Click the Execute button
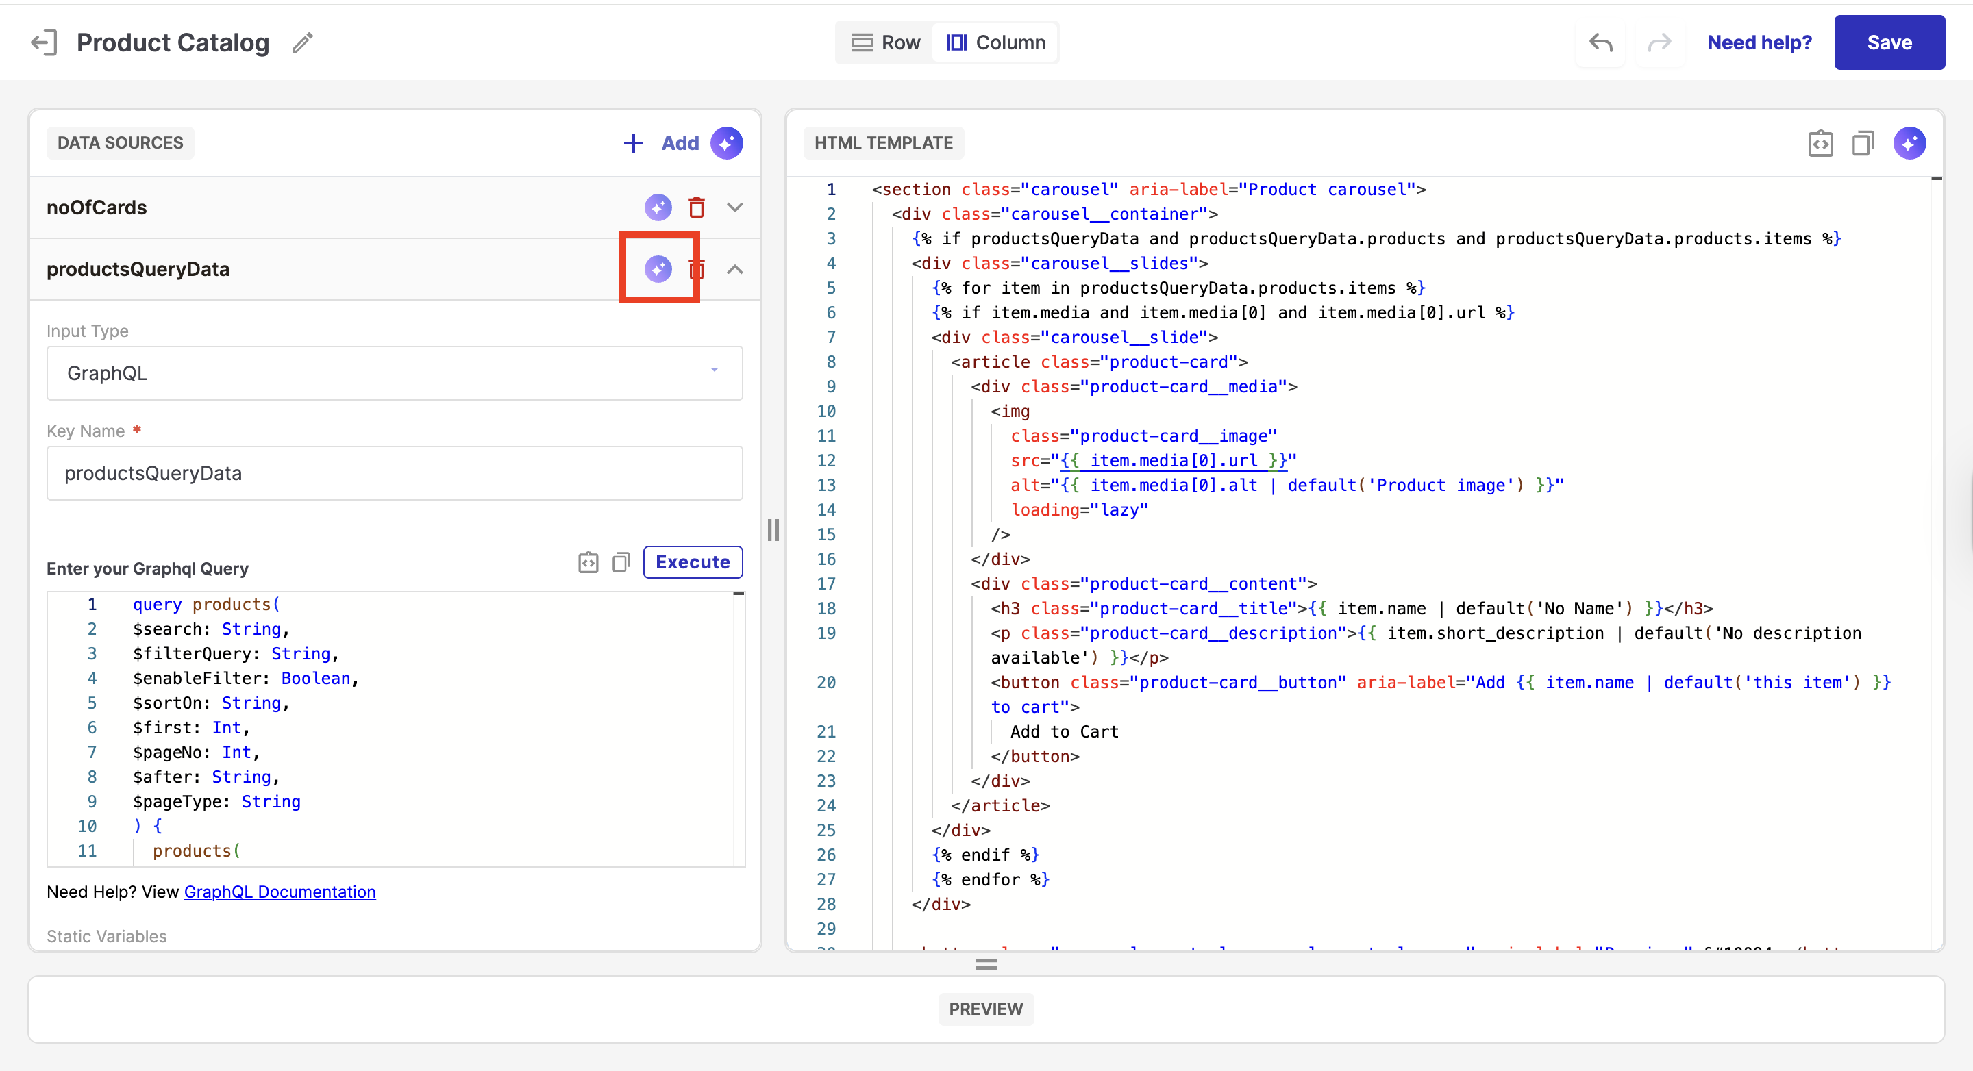1973x1071 pixels. click(x=693, y=562)
